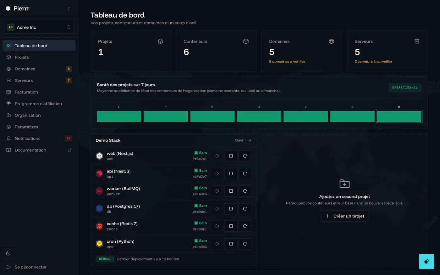440x275 pixels.
Task: Start the db (Postgres 17) container
Action: pos(217,209)
